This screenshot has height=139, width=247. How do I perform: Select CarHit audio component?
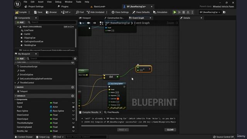coord(27,34)
